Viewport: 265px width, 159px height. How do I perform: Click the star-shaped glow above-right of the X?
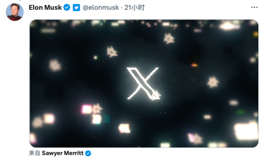[x=169, y=39]
